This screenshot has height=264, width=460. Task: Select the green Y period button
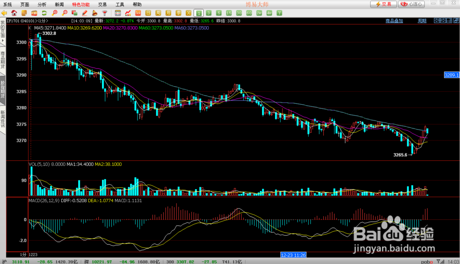(279, 13)
